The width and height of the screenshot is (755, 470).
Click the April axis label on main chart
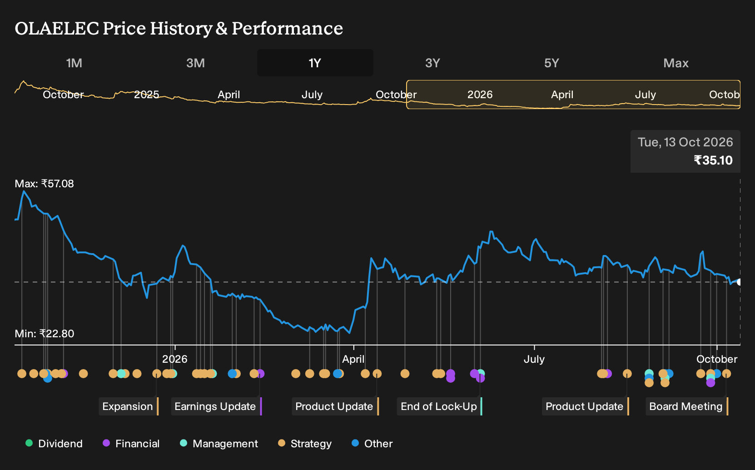pos(353,359)
